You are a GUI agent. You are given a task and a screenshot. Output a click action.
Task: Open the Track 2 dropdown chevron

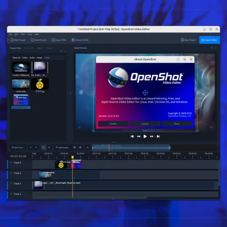click(11, 194)
